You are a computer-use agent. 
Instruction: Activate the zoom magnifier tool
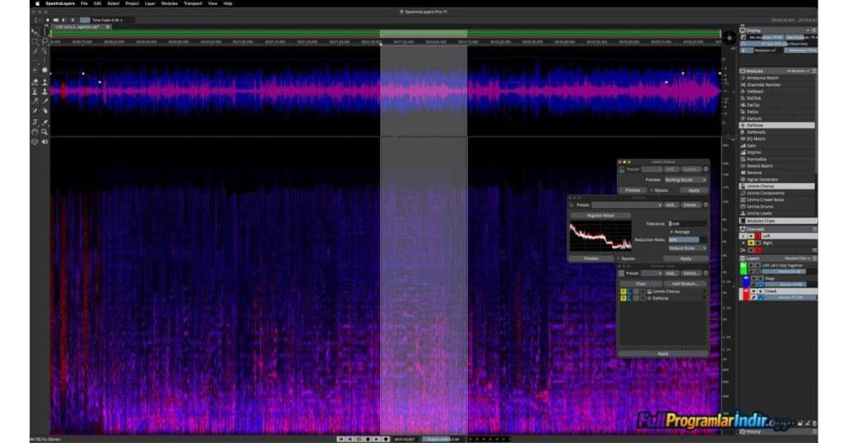45,131
